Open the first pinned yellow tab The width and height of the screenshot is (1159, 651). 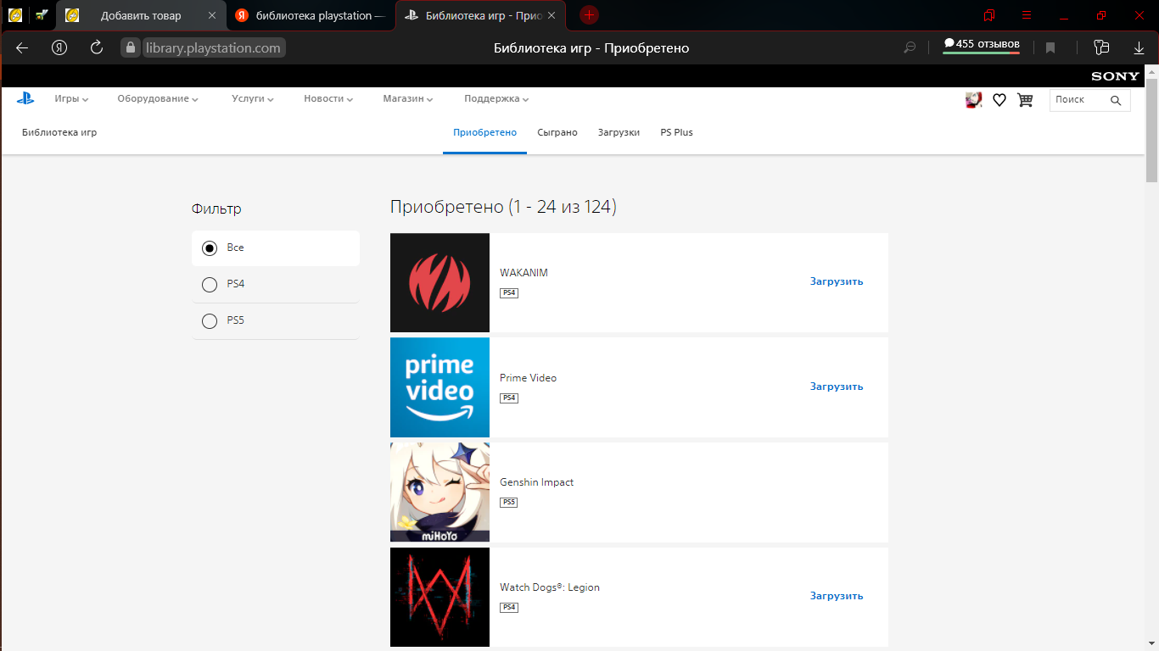pos(15,15)
